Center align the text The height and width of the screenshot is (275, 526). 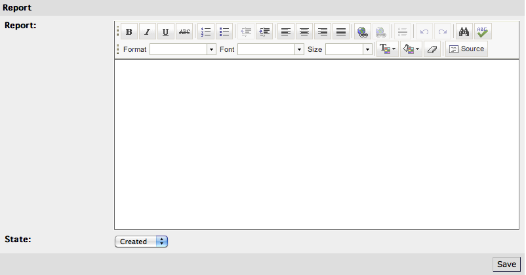[304, 32]
